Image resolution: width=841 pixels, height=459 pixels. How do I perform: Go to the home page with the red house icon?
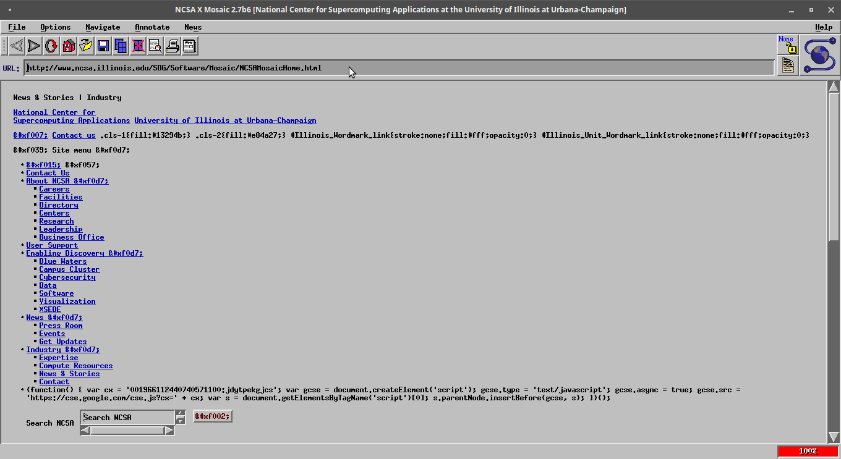69,46
